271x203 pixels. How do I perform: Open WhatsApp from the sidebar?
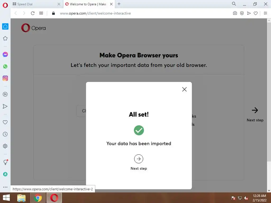(x=5, y=66)
